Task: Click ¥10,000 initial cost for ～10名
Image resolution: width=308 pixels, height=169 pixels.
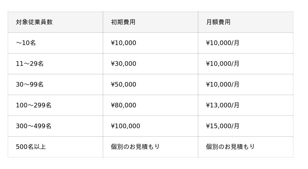Action: coord(124,43)
